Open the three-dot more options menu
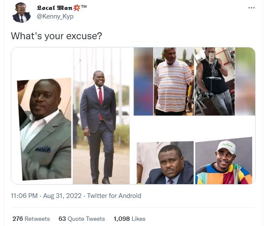Screen dimensions: 266x226 (x=251, y=8)
